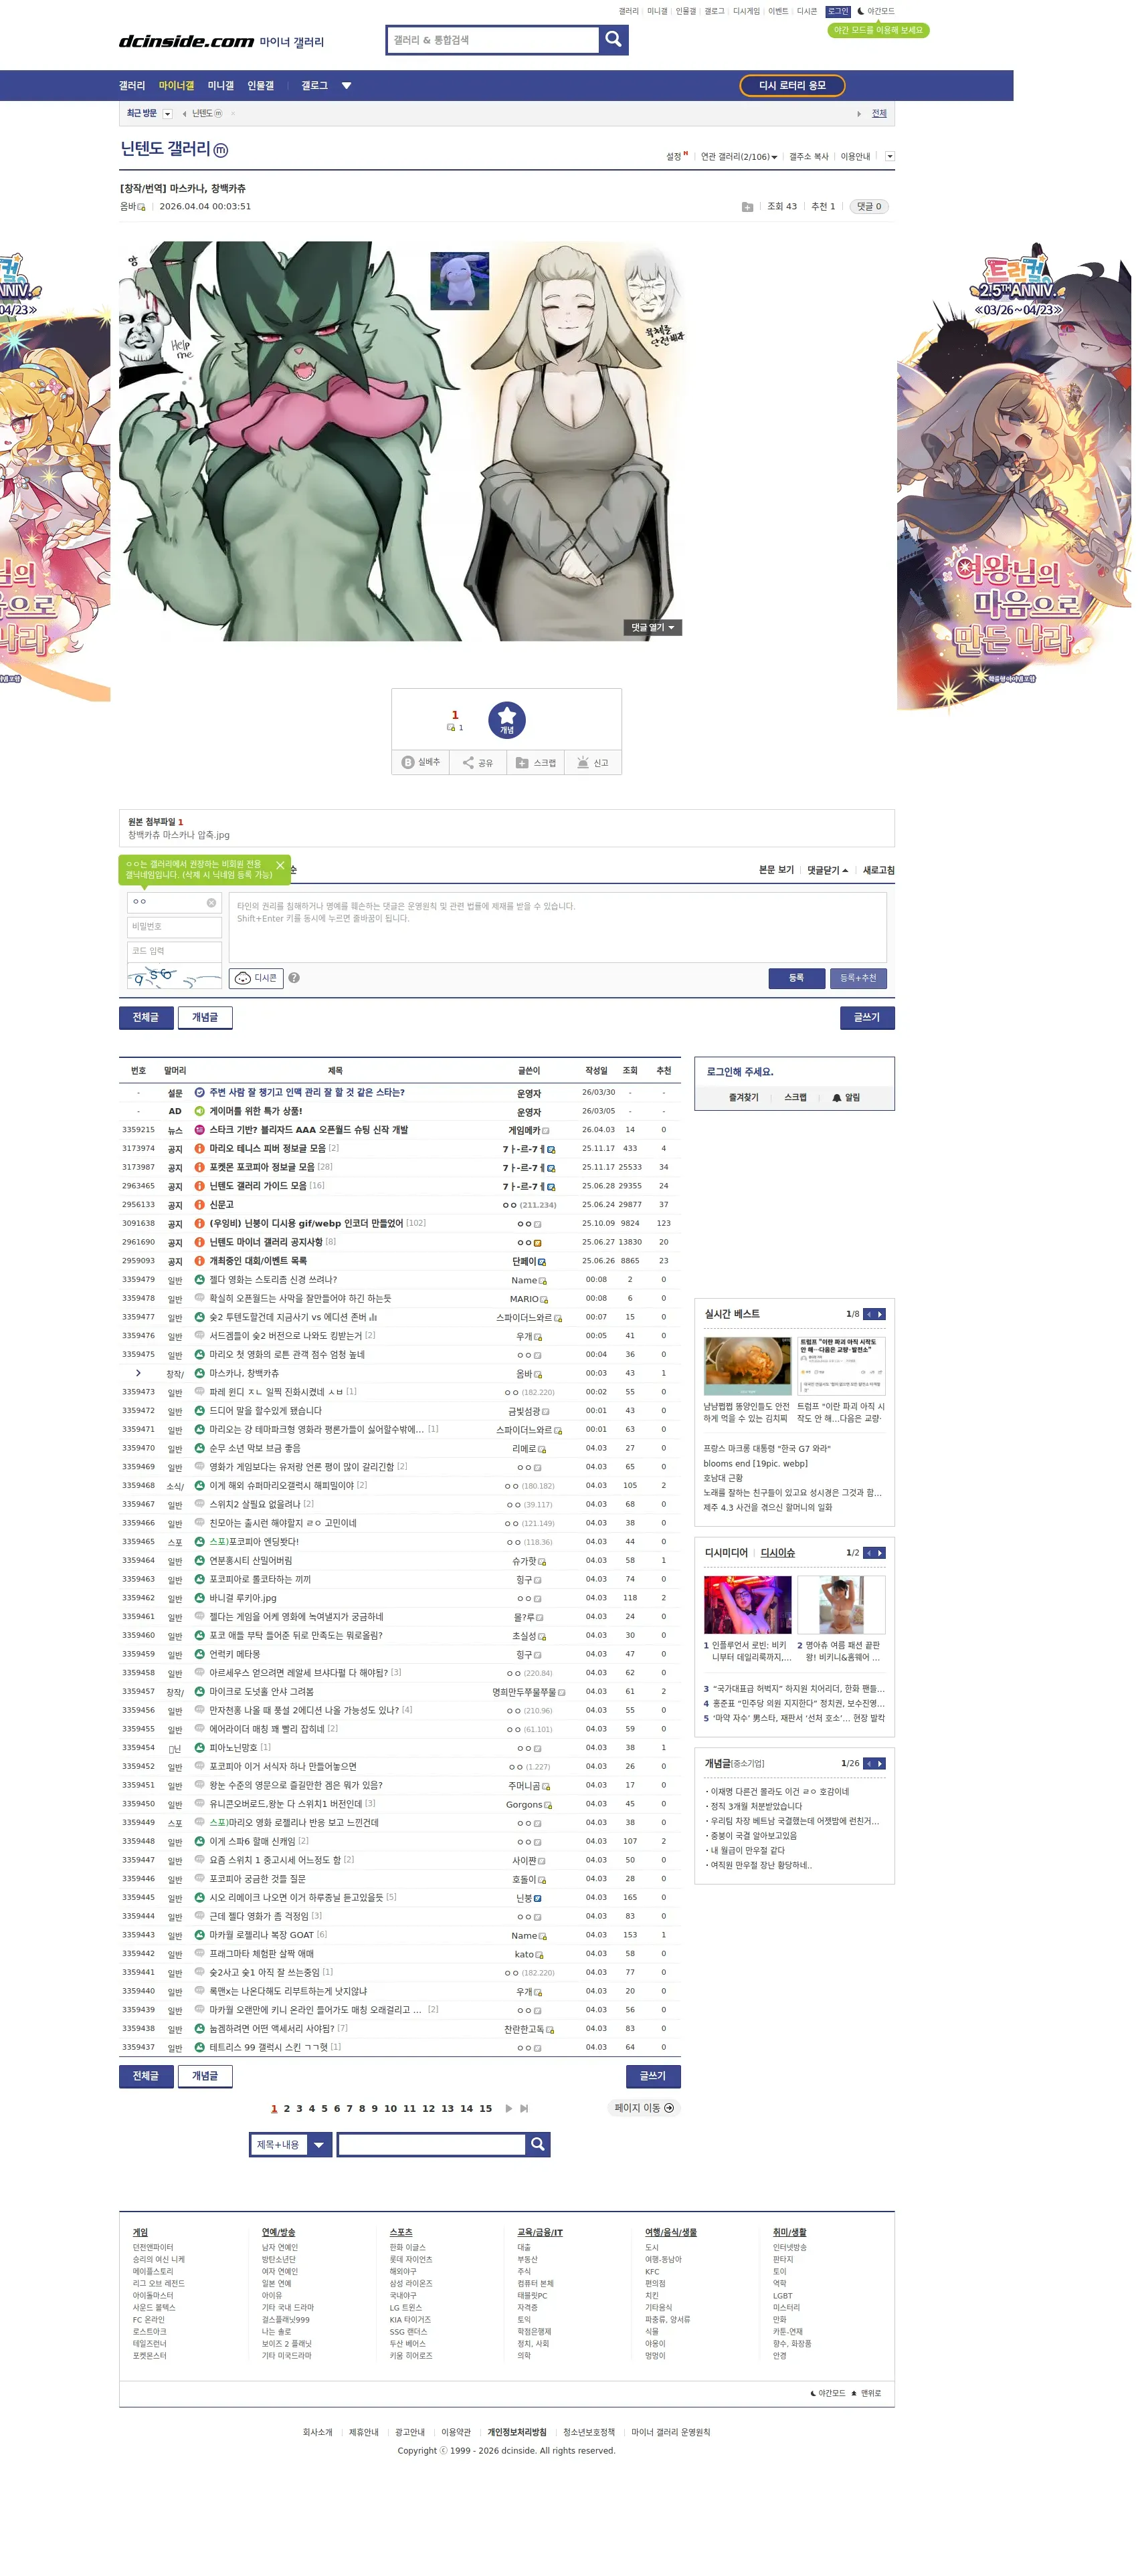The width and height of the screenshot is (1138, 2576).
Task: Click the magnifier icon in the bottom search bar
Action: (x=537, y=2144)
